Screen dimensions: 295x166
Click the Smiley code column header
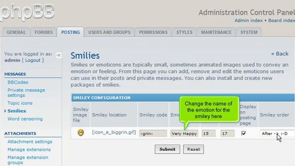point(153,115)
